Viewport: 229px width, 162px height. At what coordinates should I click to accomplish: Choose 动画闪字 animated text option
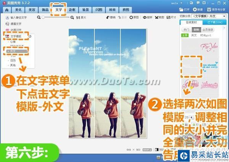(13, 30)
